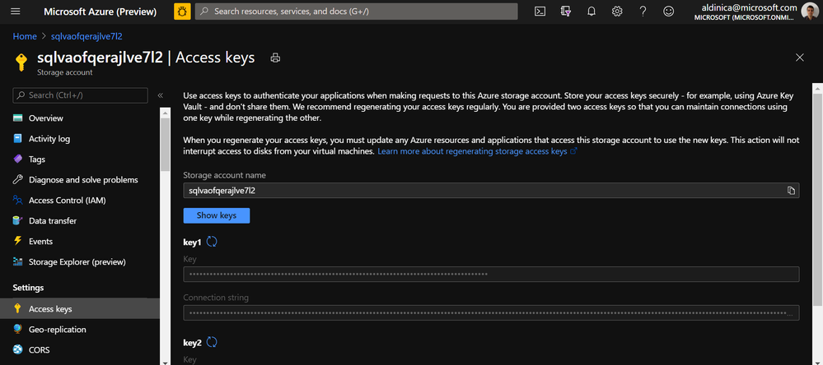
Task: Click the sidebar scrollbar up arrow
Action: [x=166, y=112]
